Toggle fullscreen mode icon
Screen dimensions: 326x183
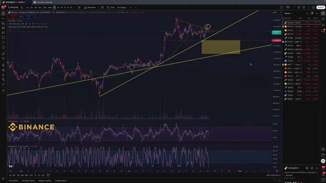309,8
